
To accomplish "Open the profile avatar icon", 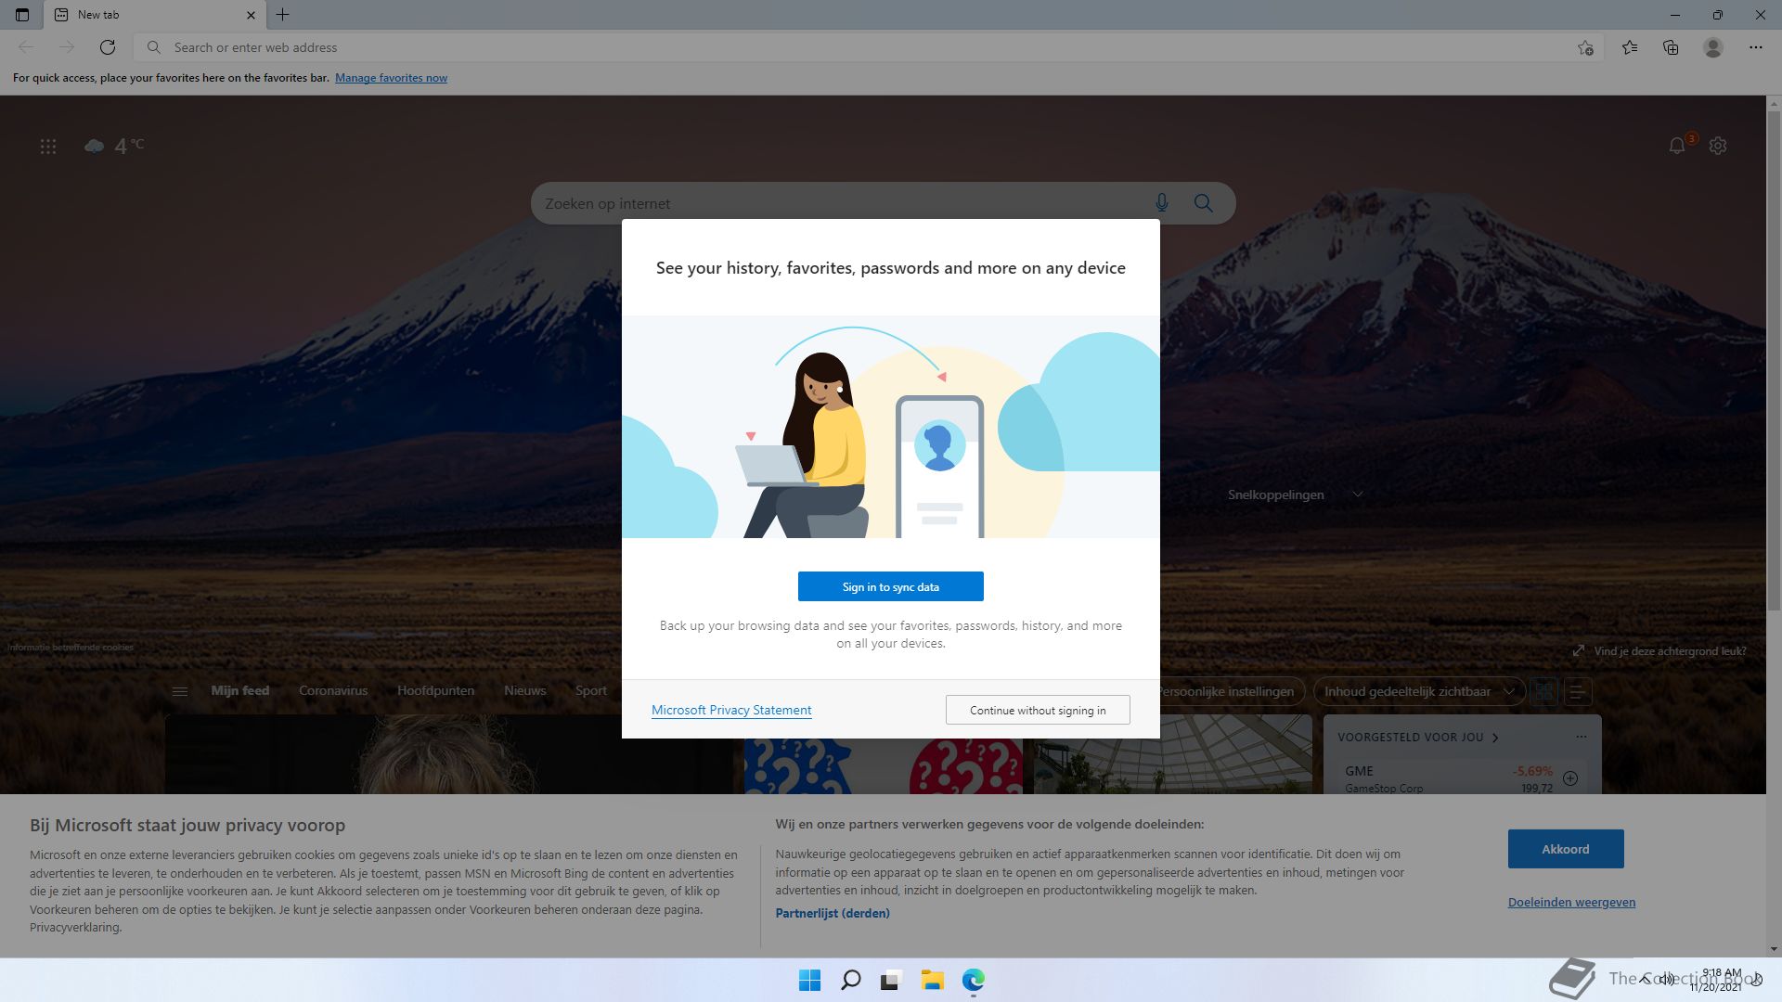I will [1713, 47].
